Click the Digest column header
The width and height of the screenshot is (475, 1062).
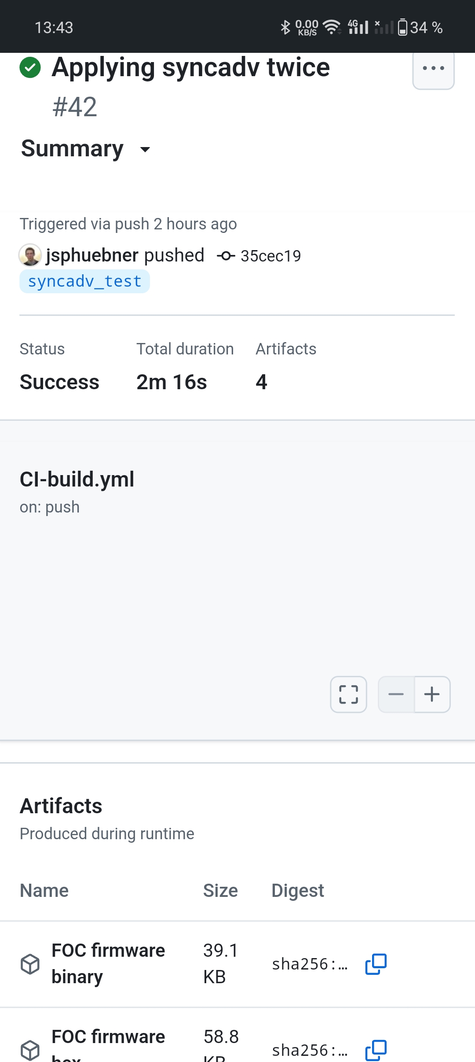pyautogui.click(x=298, y=891)
